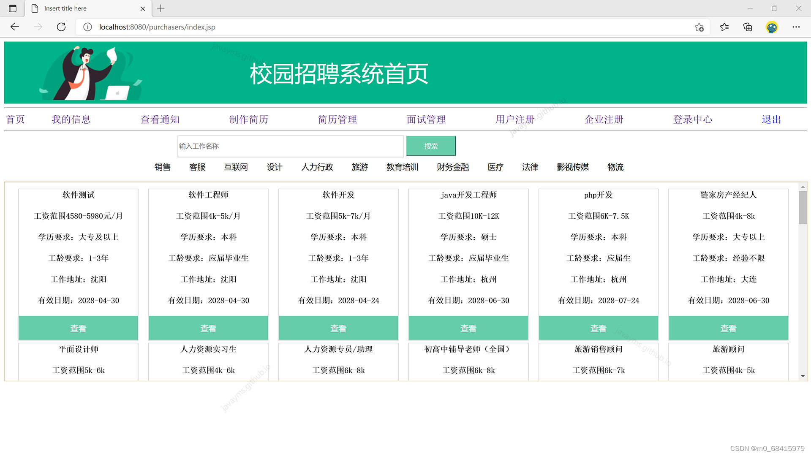Open the Collections icon
The width and height of the screenshot is (811, 456).
point(747,27)
